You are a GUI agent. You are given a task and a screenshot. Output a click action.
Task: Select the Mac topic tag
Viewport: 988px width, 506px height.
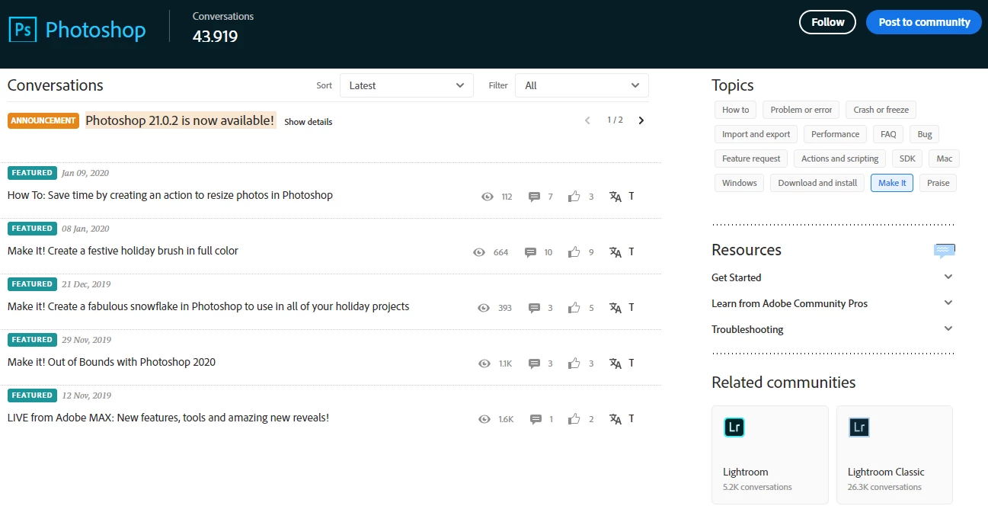(945, 159)
